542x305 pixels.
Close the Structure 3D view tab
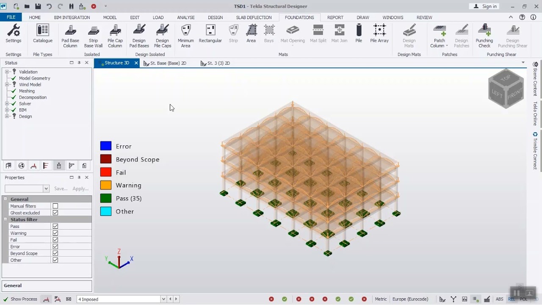(x=136, y=63)
